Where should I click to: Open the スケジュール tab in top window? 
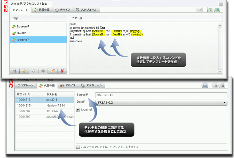tap(87, 10)
